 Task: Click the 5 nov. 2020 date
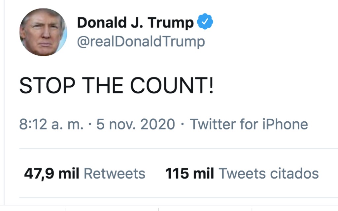coord(136,125)
